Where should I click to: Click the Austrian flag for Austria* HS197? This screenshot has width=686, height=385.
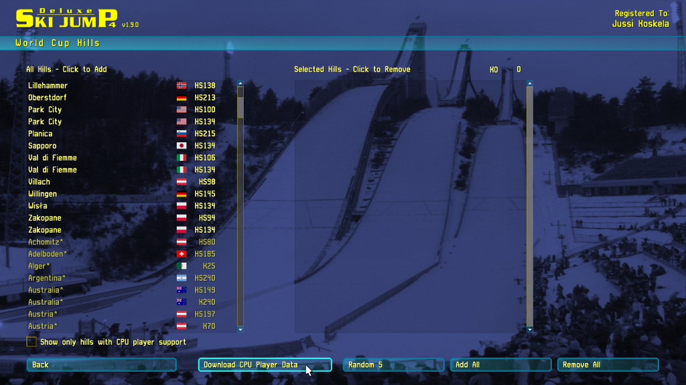tap(182, 314)
